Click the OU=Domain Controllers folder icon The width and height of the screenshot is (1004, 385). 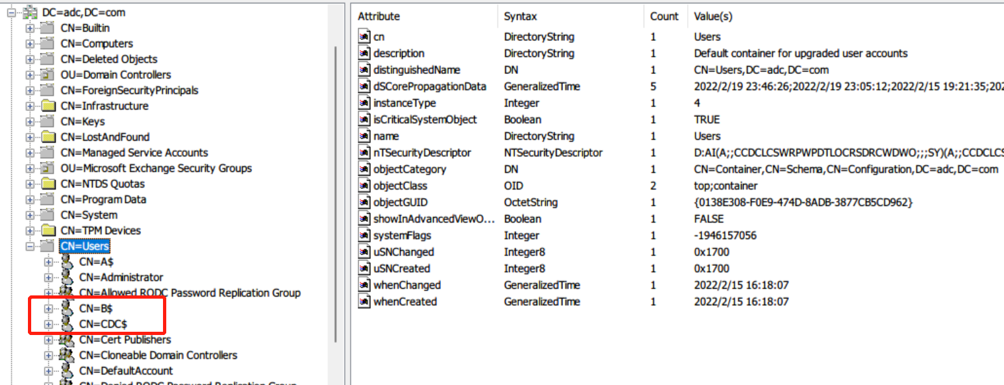(x=47, y=75)
